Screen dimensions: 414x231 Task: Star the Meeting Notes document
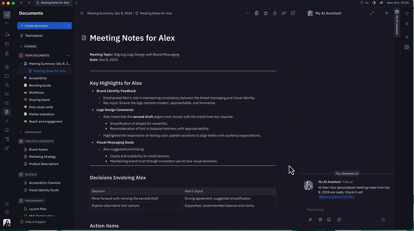tap(266, 13)
